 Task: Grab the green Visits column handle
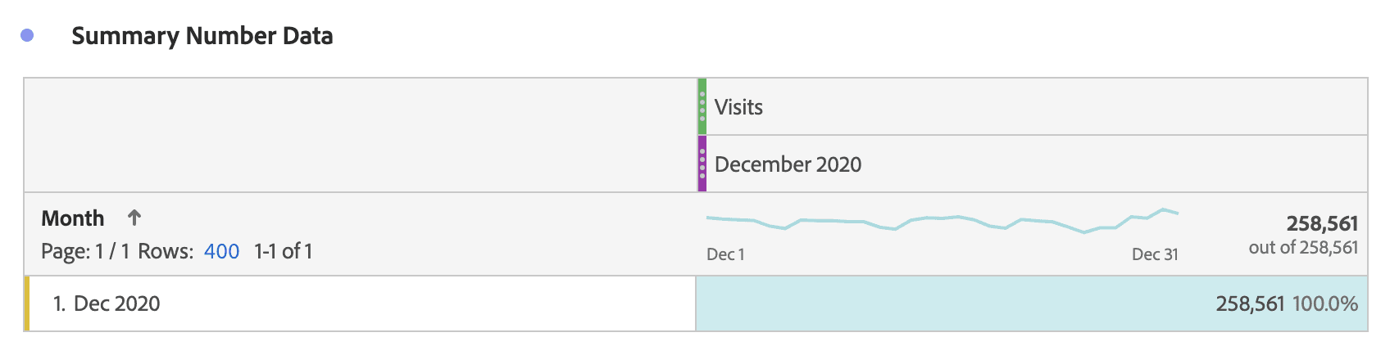point(702,106)
